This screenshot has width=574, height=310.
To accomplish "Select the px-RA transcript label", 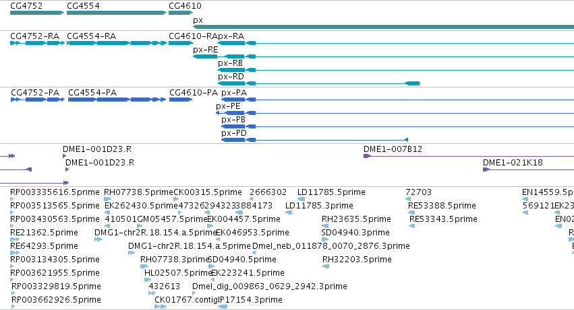I will click(231, 36).
